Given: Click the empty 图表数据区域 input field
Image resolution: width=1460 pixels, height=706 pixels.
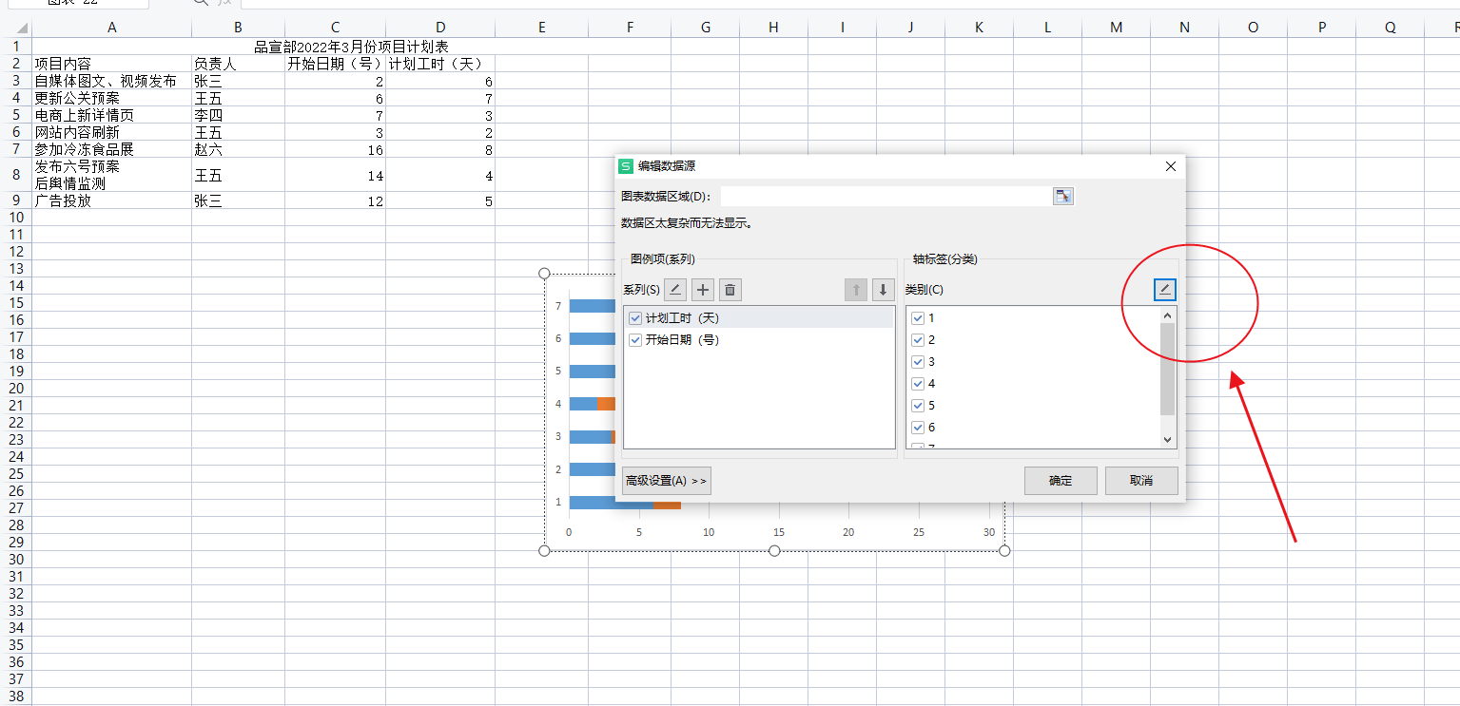Looking at the screenshot, I should [885, 196].
